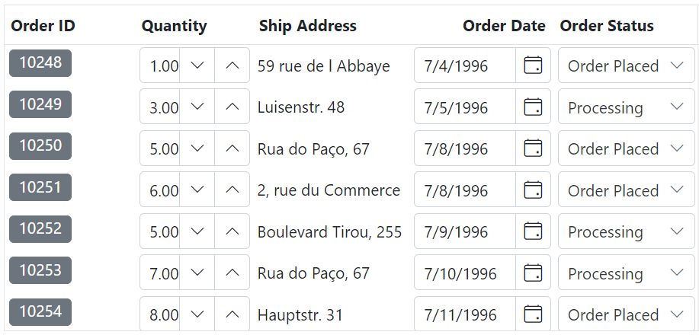Increase quantity for order 10248
Screen dimensions: 699x335
[x=232, y=65]
